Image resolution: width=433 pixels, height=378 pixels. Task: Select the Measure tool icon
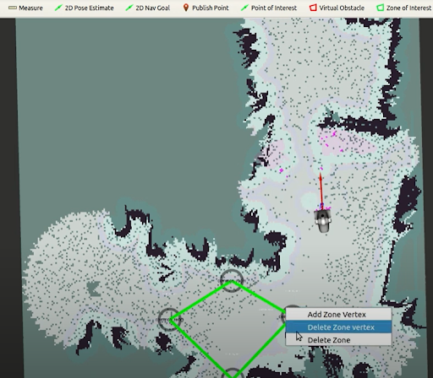13,8
